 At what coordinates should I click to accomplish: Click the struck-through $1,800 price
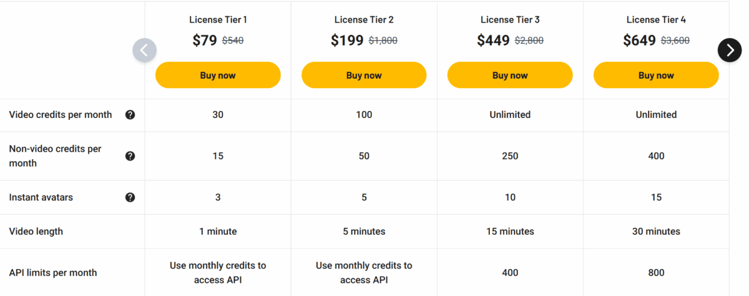click(x=383, y=41)
